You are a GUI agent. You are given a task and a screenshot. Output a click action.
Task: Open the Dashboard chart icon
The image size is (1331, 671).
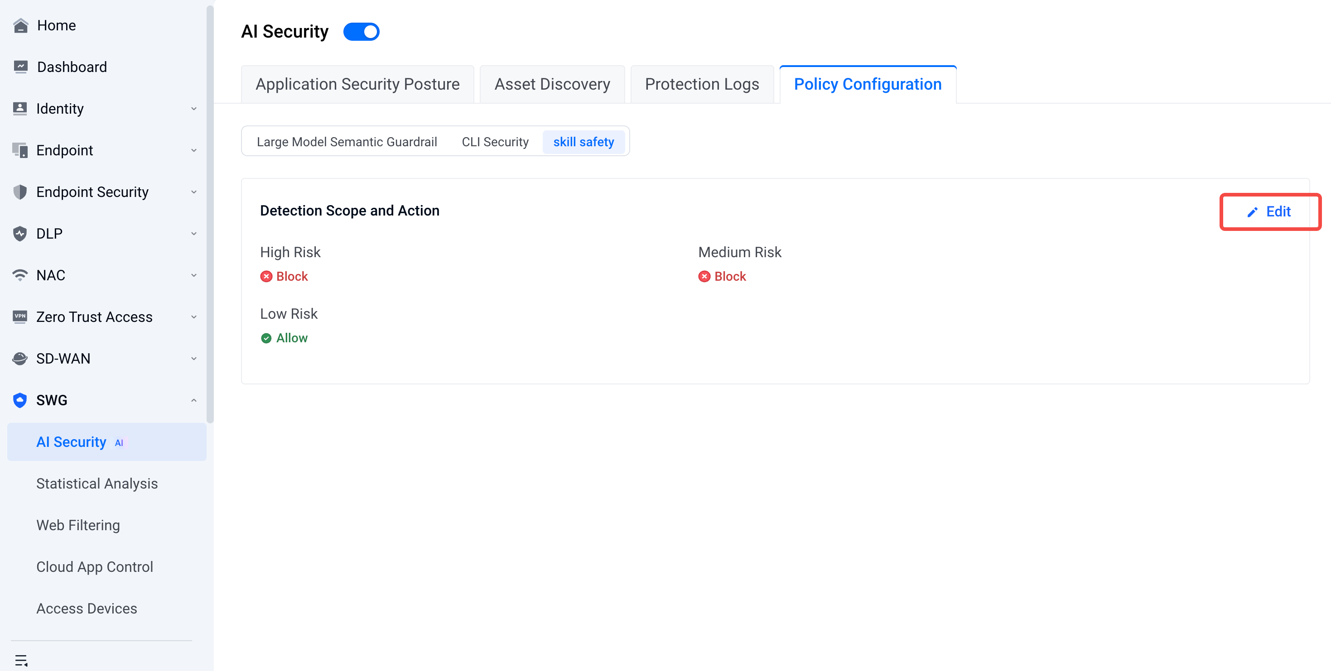pyautogui.click(x=20, y=67)
